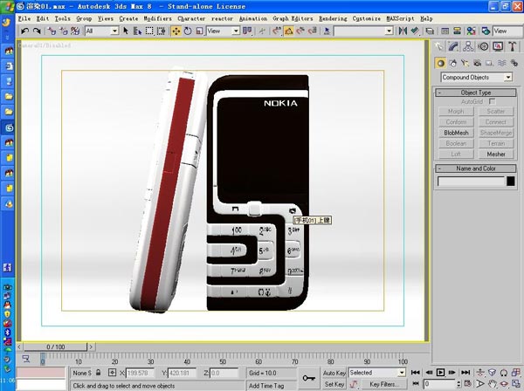Viewport: 524px width, 391px height.
Task: Open the MAXScript menu
Action: [400, 18]
